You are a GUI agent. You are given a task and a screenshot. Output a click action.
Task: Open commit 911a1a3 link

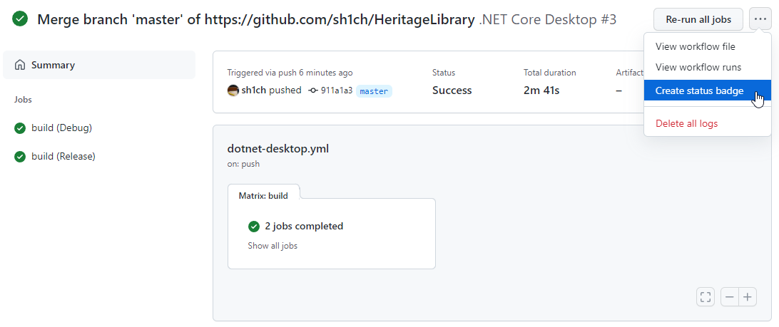tap(336, 90)
